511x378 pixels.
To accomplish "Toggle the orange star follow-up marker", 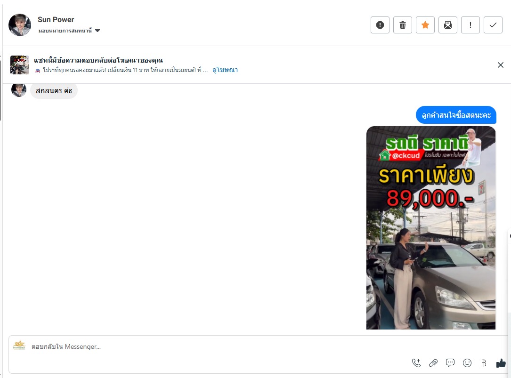I will pyautogui.click(x=425, y=25).
